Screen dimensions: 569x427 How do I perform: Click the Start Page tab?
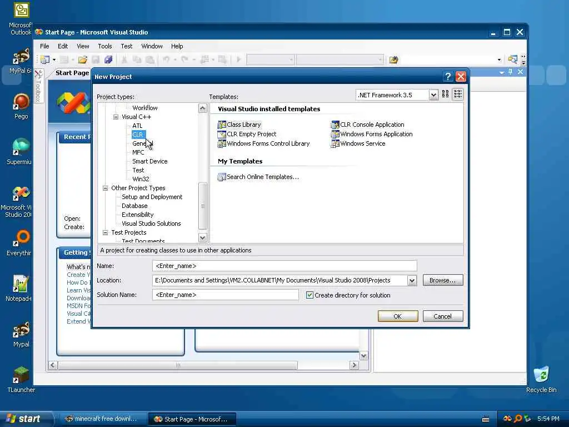(72, 73)
